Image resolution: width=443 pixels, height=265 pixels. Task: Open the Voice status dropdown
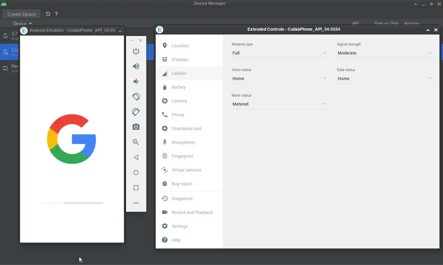(x=280, y=78)
